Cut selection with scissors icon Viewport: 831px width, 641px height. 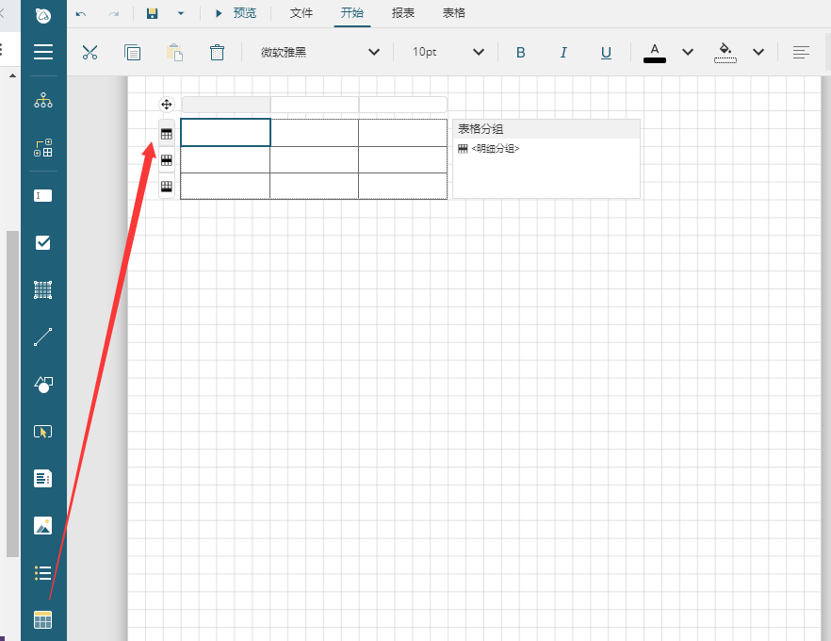coord(90,52)
